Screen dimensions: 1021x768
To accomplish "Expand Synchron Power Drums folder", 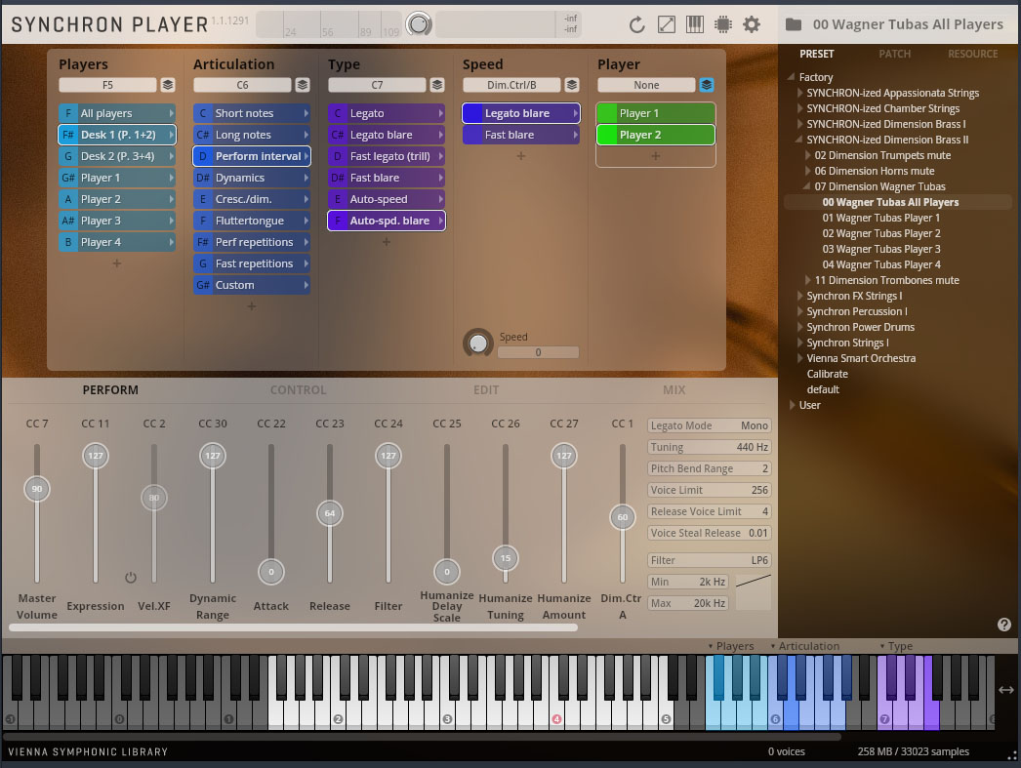I will [x=799, y=327].
